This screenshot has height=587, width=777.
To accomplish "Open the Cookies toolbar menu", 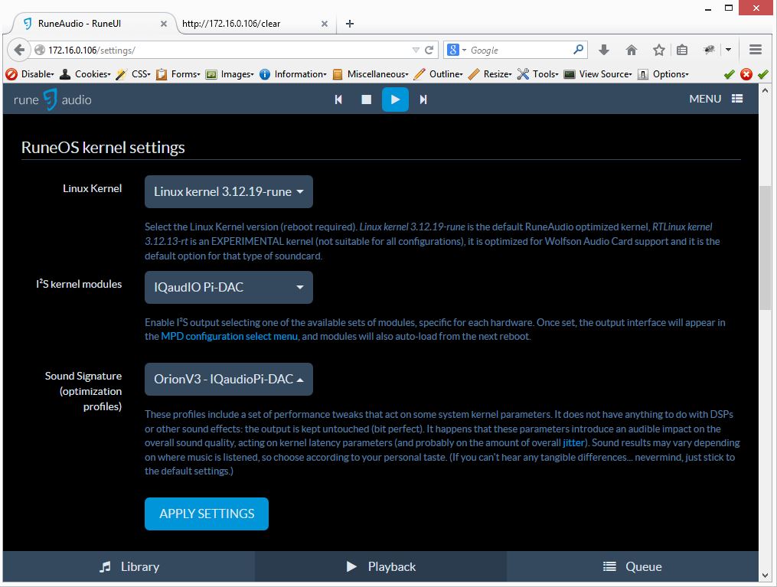I will [x=85, y=74].
